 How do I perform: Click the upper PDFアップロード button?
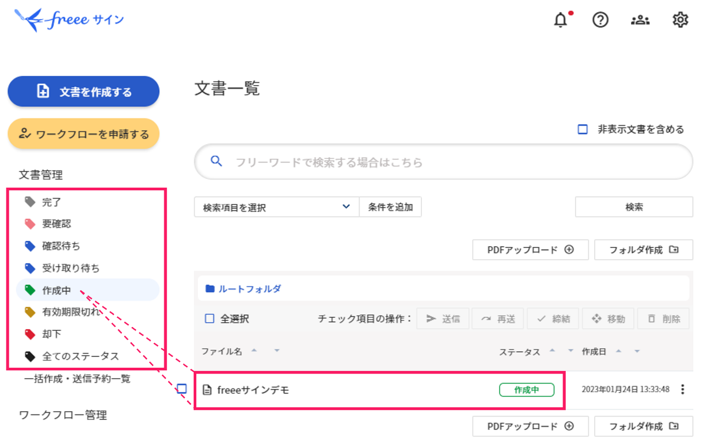[x=530, y=250]
